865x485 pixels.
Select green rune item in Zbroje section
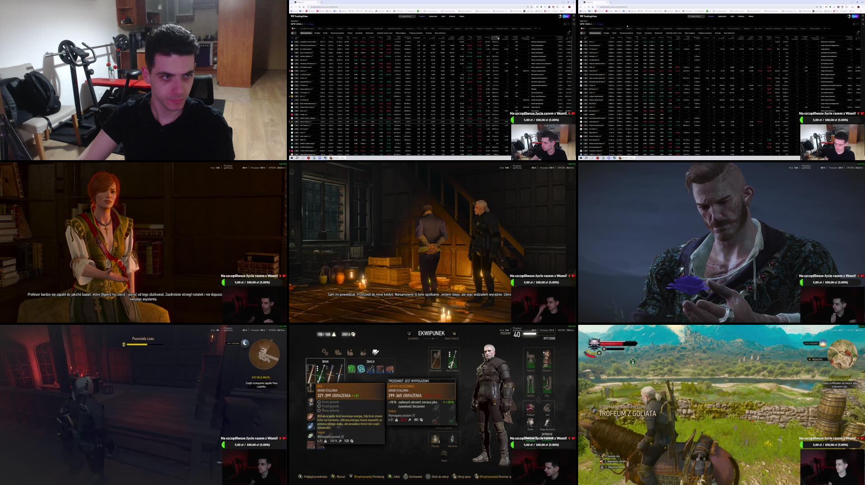(x=351, y=369)
